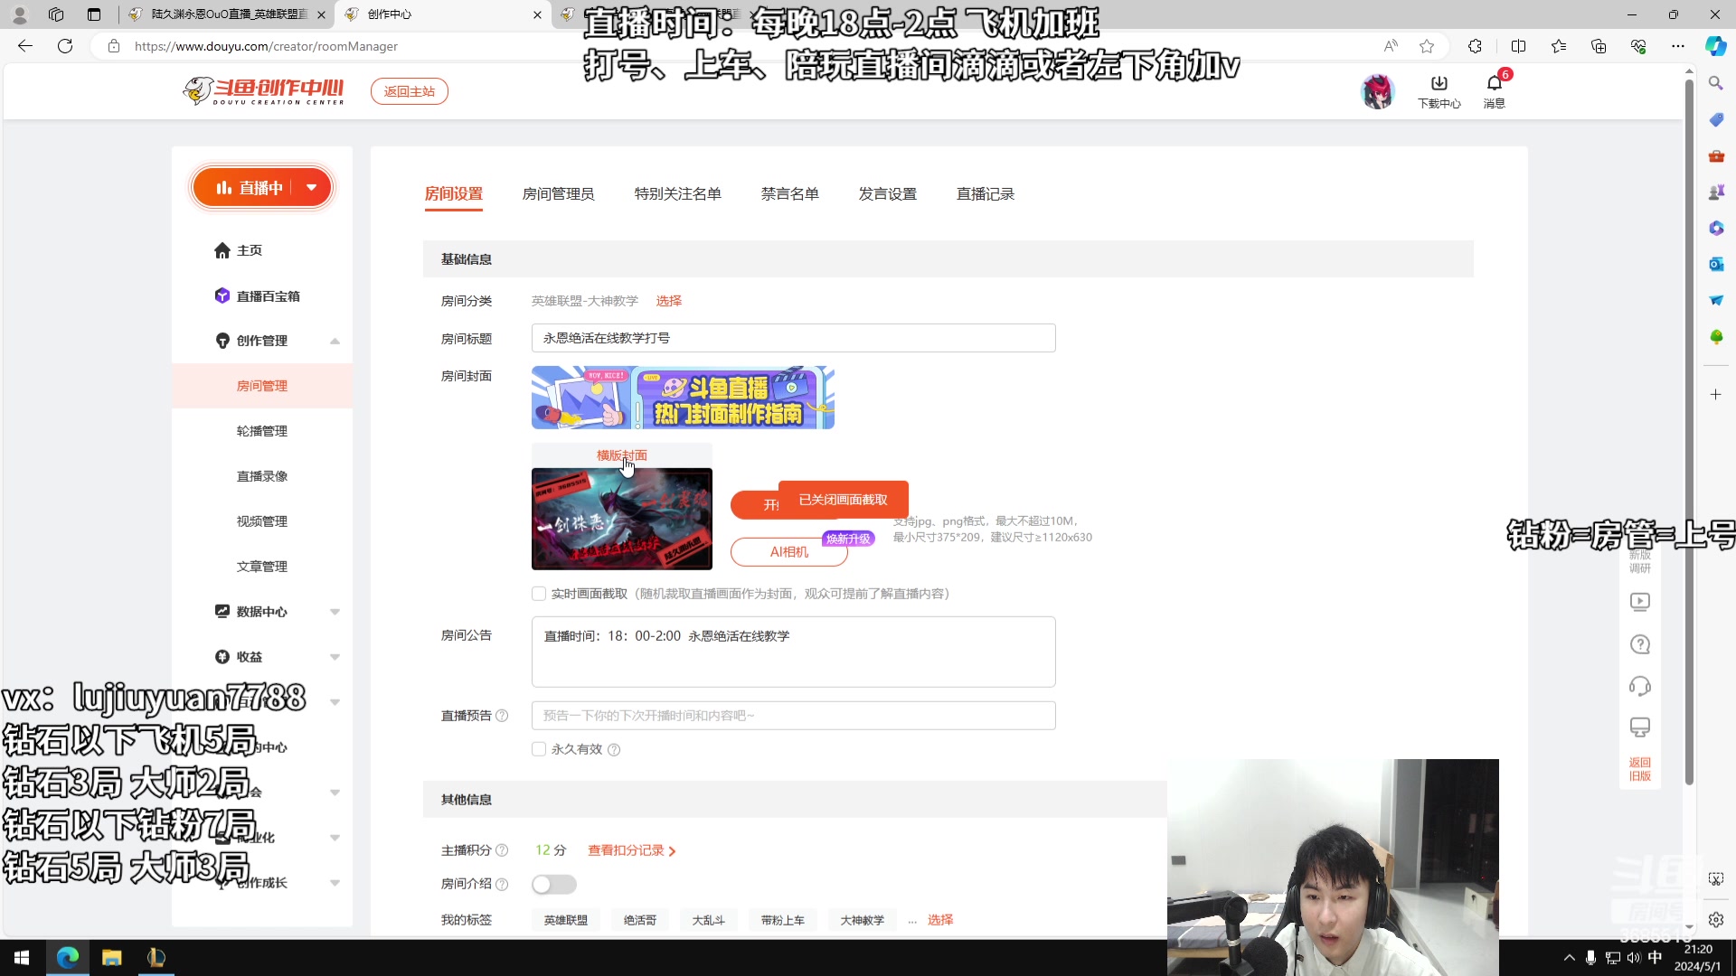
Task: Click the 房间标题 input field
Action: point(793,338)
